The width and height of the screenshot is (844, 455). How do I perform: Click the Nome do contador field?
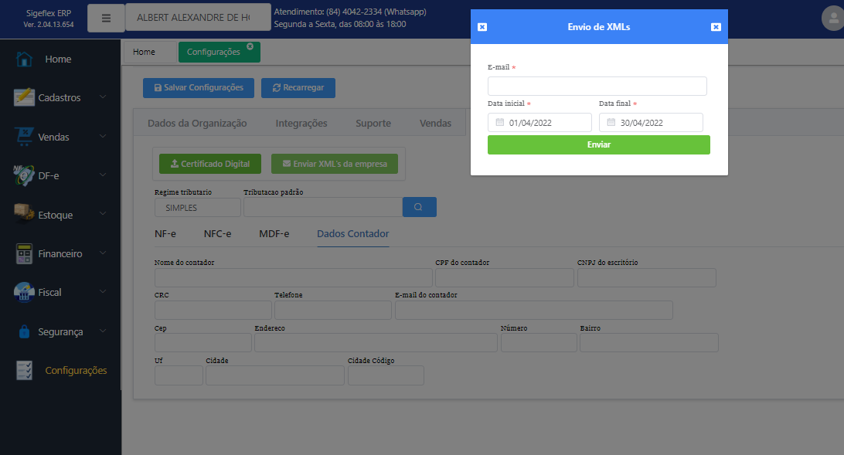(x=293, y=278)
